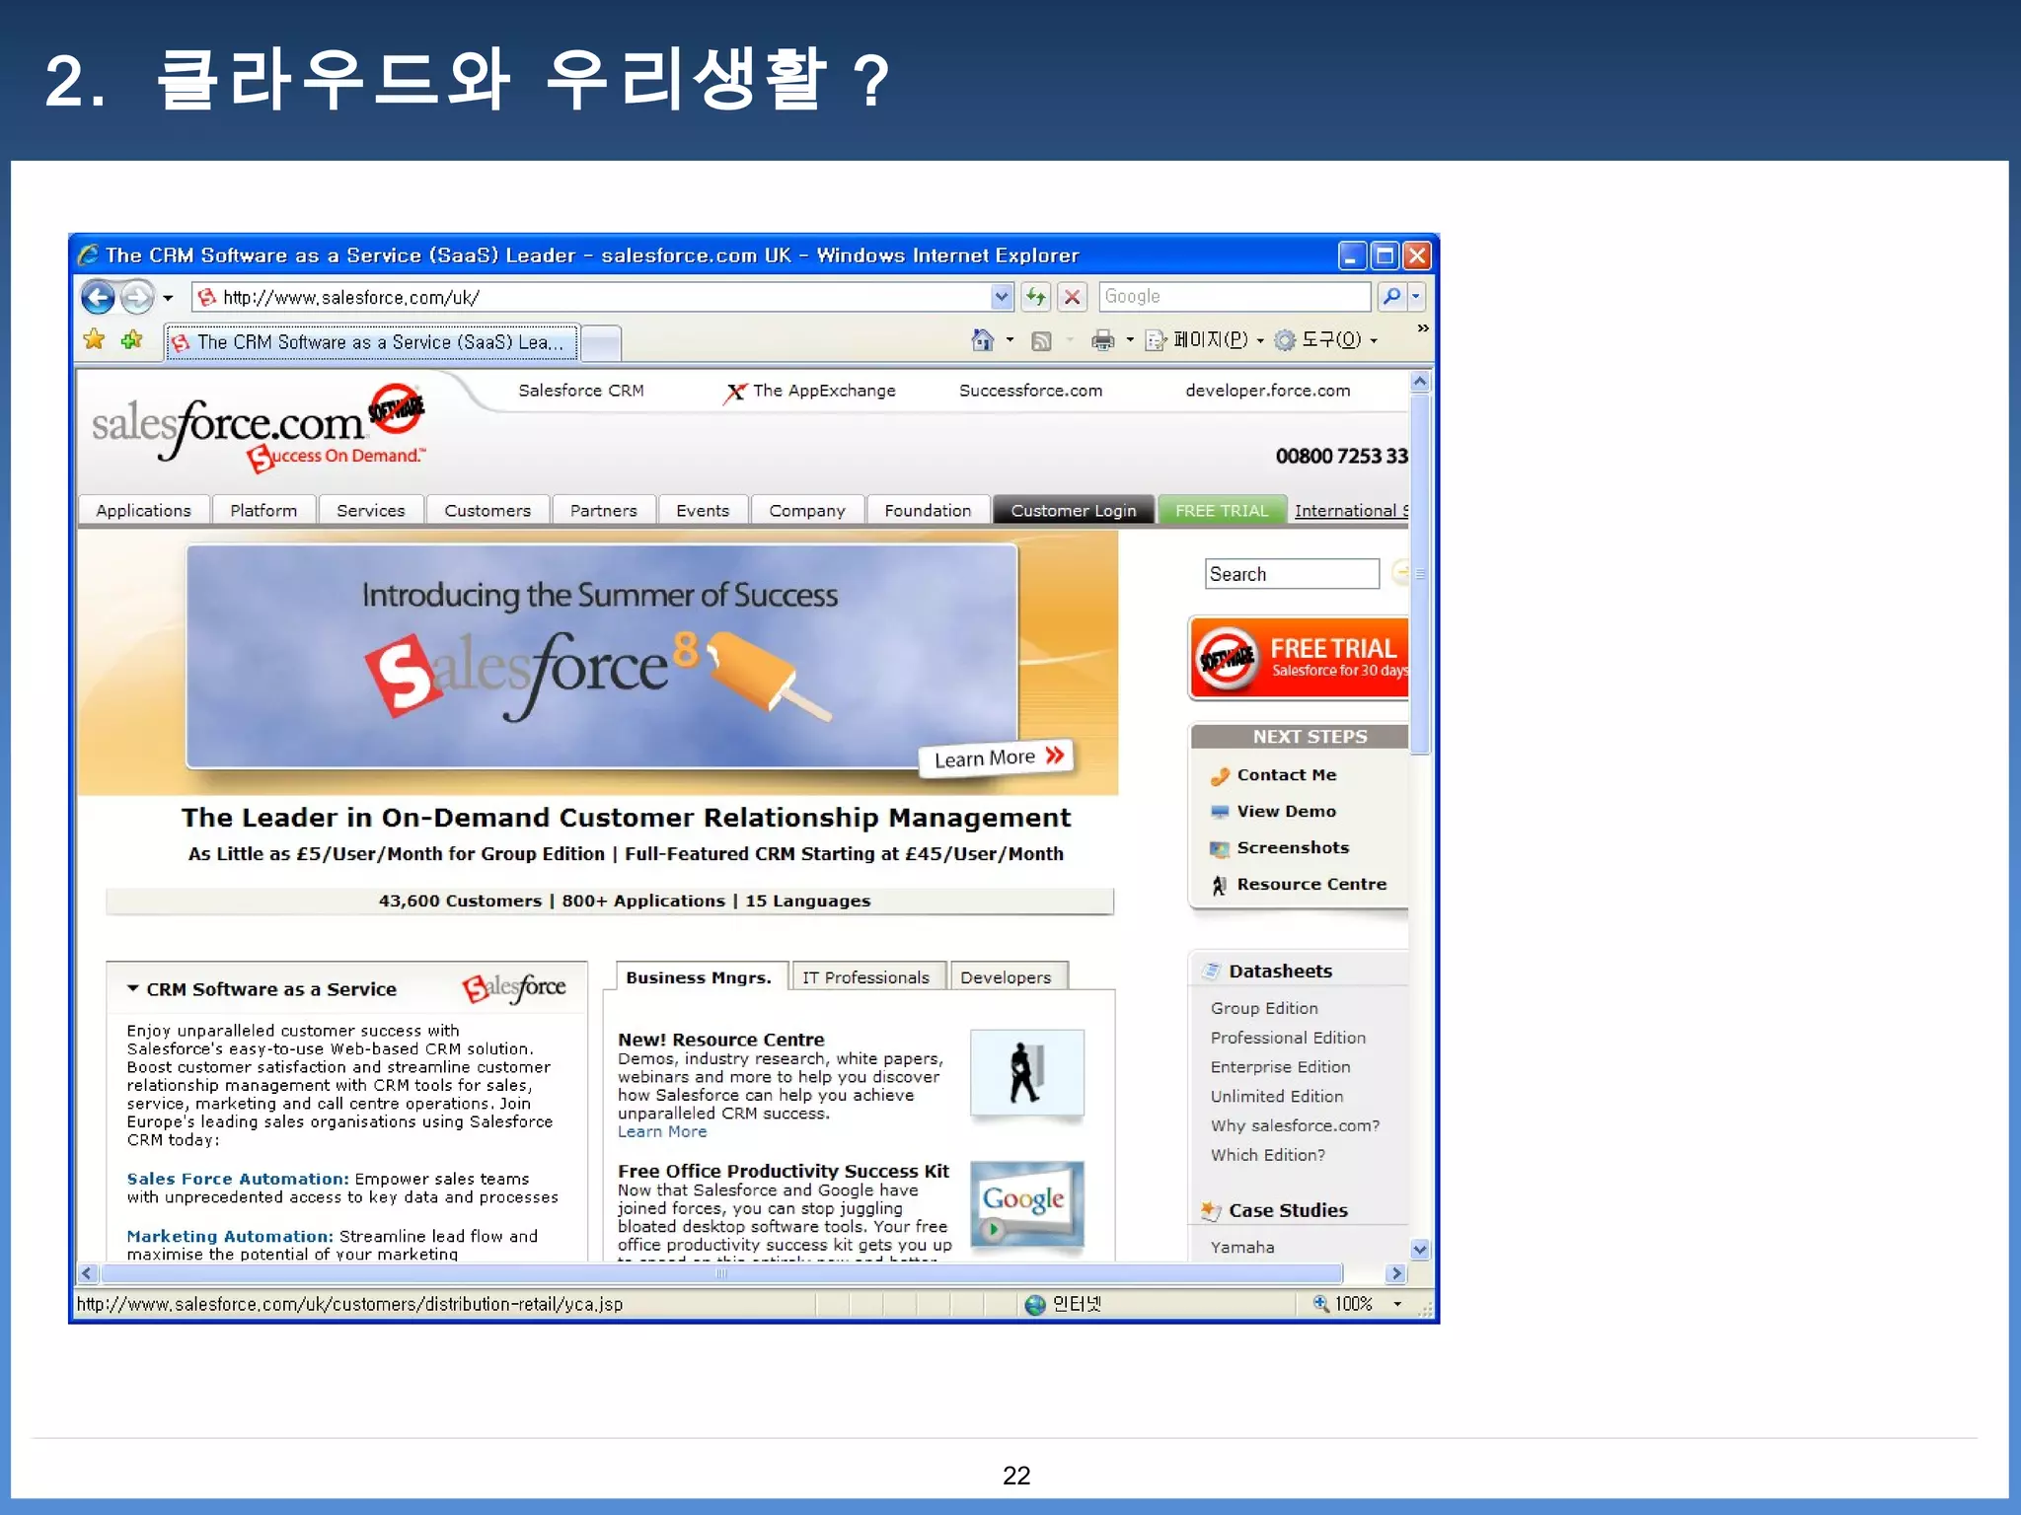Click the Print icon in toolbar
2021x1515 pixels.
[x=1102, y=340]
